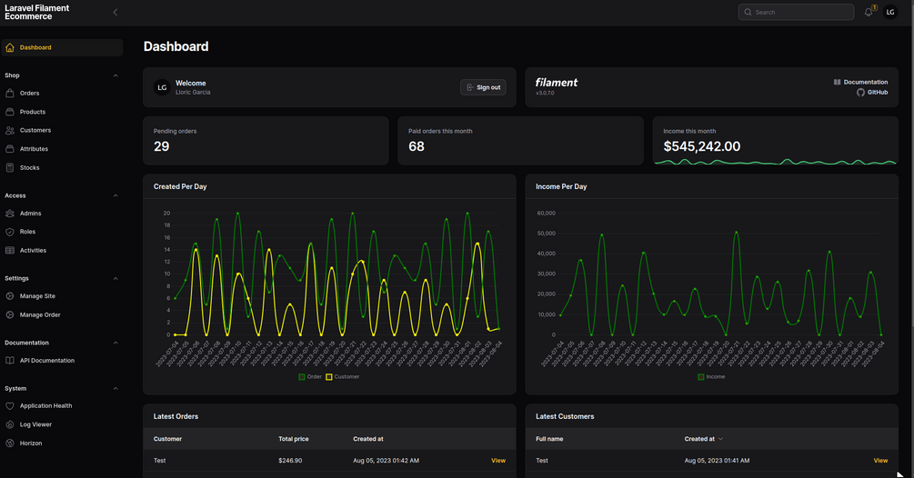Click the Activities table icon
The width and height of the screenshot is (914, 478).
click(x=10, y=250)
